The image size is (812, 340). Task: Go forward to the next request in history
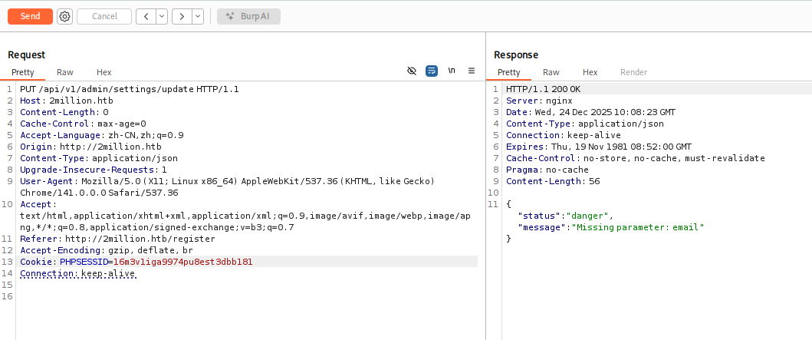[x=181, y=16]
